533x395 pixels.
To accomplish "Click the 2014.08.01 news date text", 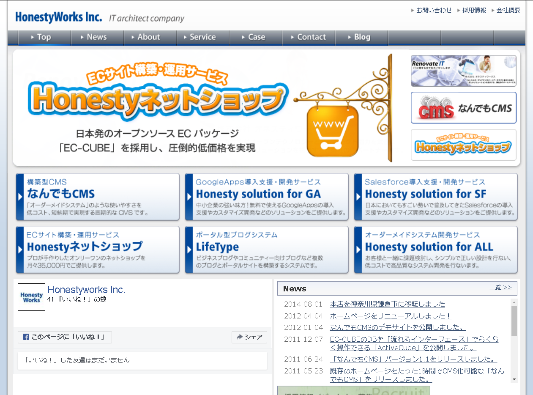I will [x=303, y=304].
